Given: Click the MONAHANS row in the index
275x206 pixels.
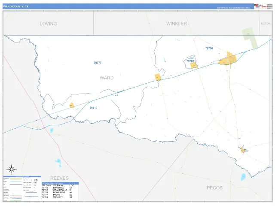Looking at the screenshot, I should pyautogui.click(x=58, y=192).
